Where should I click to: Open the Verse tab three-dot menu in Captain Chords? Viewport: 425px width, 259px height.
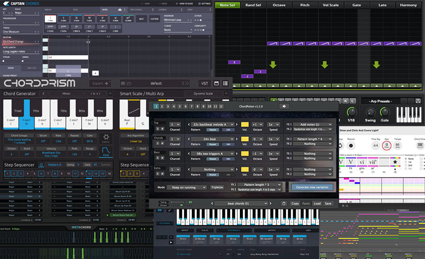[x=125, y=9]
